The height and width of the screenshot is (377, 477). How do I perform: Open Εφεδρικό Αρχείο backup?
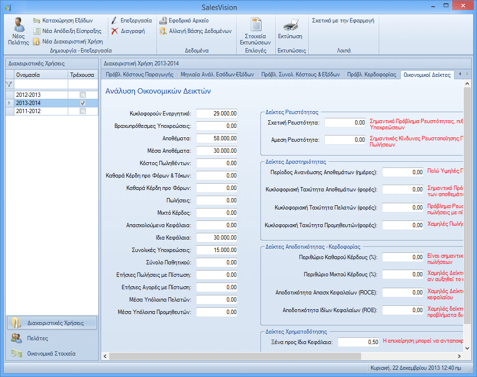click(163, 21)
